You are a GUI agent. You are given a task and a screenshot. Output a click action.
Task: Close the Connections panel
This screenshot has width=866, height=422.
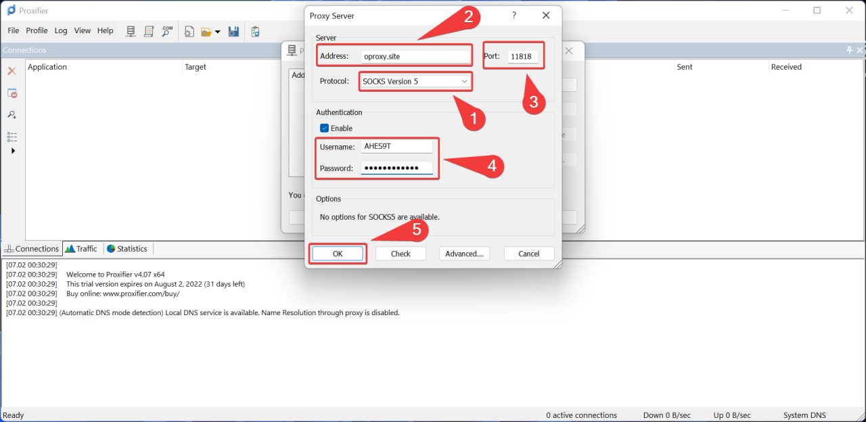pyautogui.click(x=860, y=50)
